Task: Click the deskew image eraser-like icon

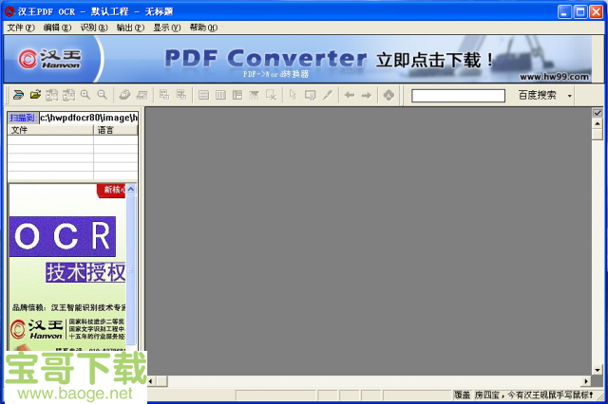Action: tap(124, 95)
